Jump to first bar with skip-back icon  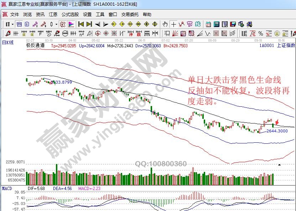click(x=81, y=24)
